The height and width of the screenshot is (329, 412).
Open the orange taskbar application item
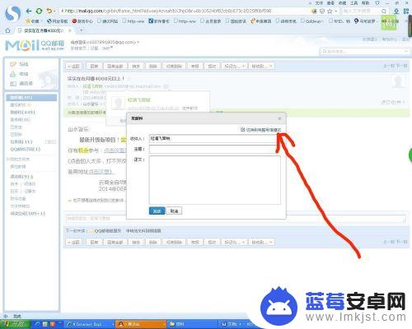point(141,324)
